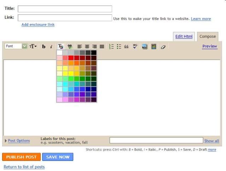Click into the Link field
This screenshot has width=226, height=171.
pyautogui.click(x=65, y=18)
